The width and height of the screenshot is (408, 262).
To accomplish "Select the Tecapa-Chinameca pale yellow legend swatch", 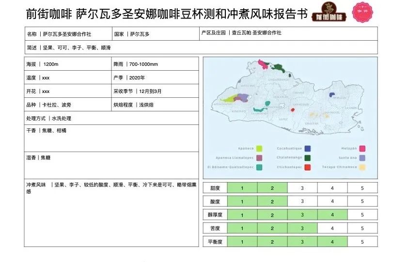I will tap(362, 167).
